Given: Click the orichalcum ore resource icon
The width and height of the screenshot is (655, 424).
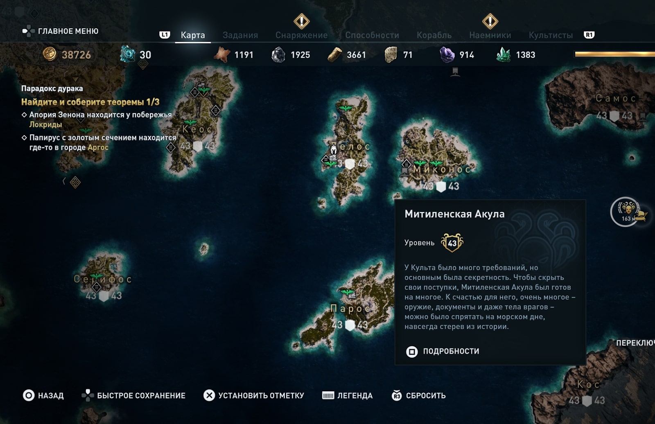Looking at the screenshot, I should coord(128,54).
